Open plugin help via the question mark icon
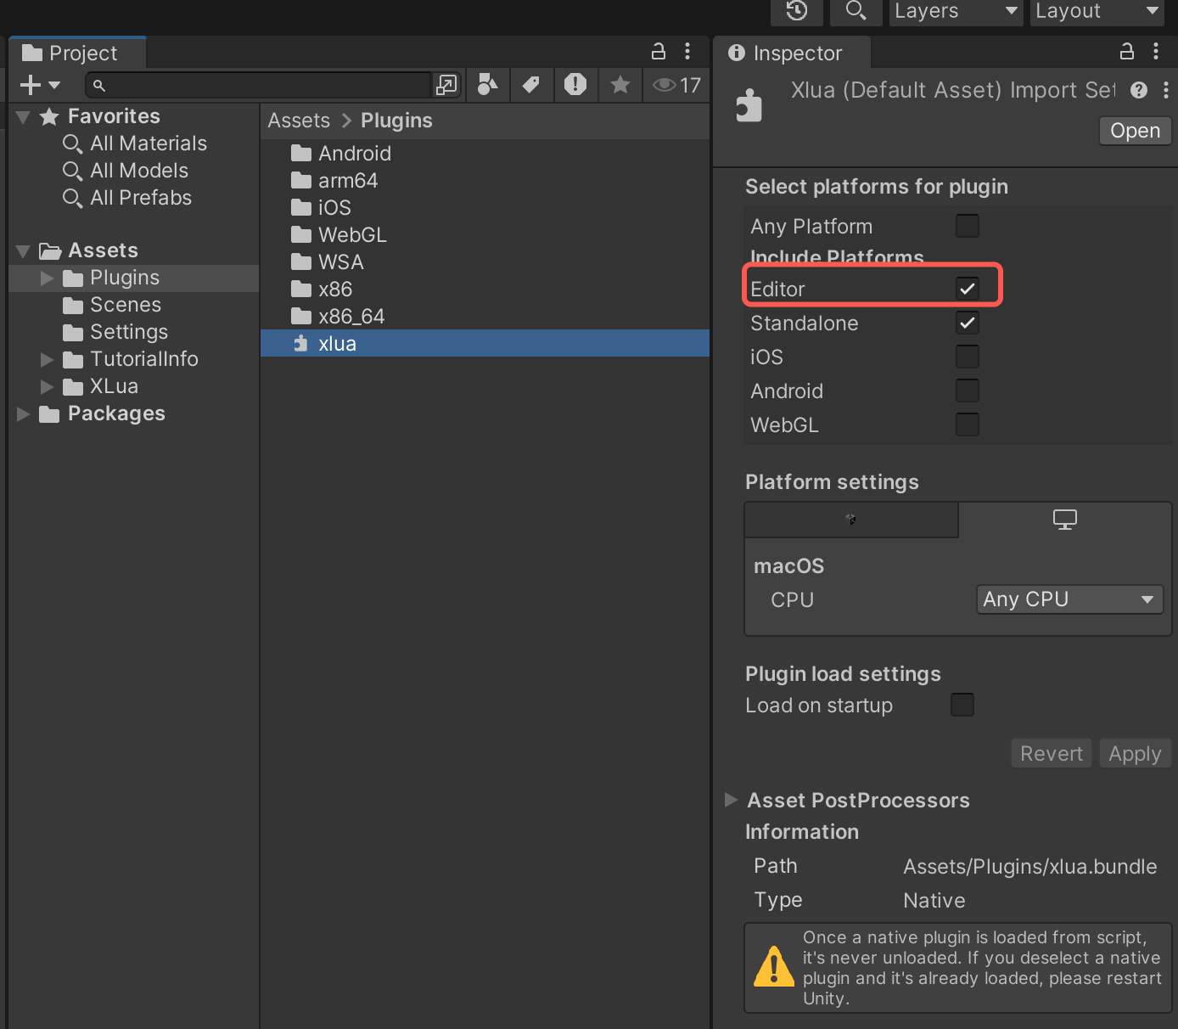Image resolution: width=1178 pixels, height=1029 pixels. pos(1139,90)
